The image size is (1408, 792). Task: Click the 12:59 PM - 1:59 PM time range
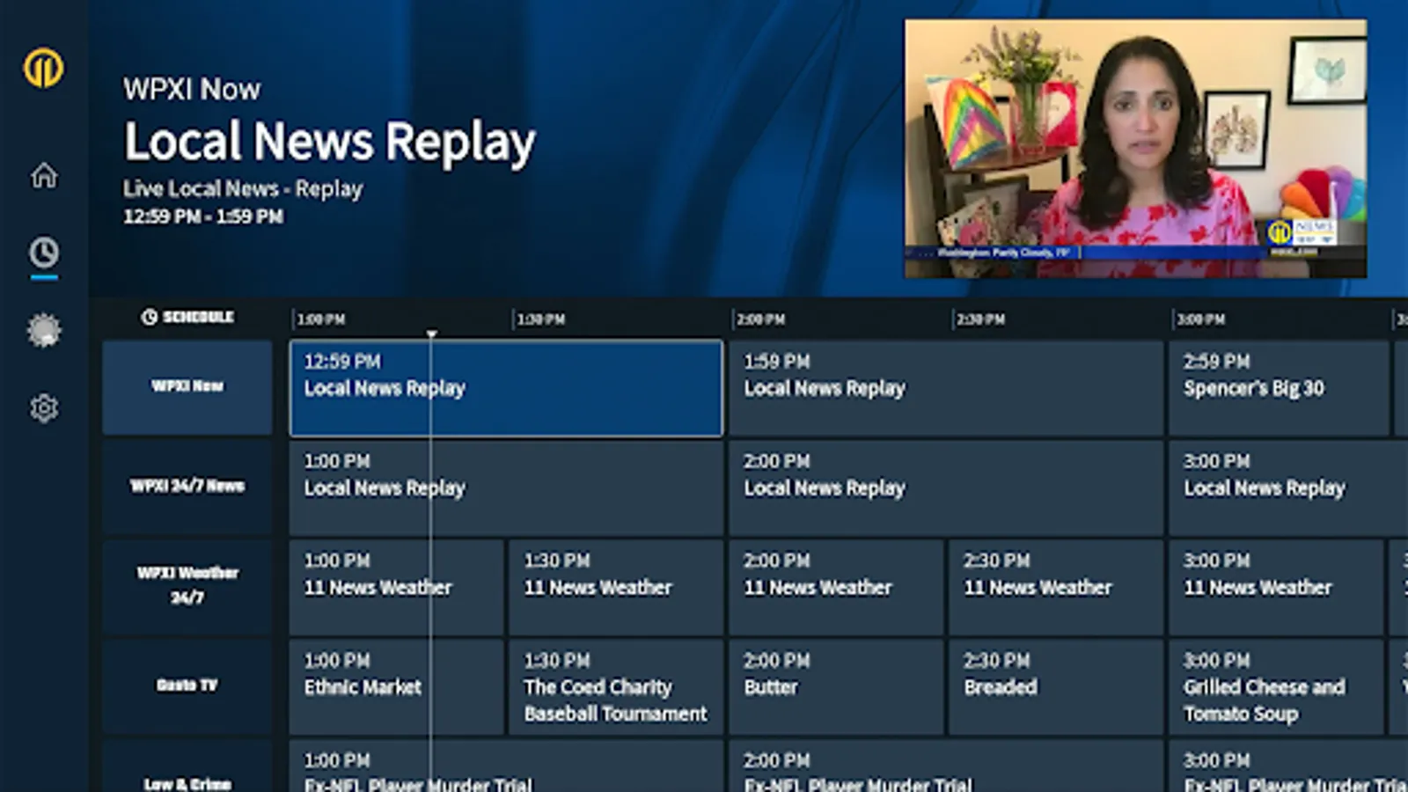click(x=203, y=216)
